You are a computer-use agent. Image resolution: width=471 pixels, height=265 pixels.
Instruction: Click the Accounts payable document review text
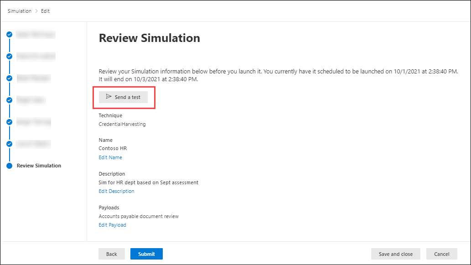pos(139,216)
